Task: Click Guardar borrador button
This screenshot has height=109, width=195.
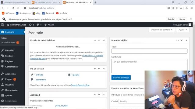Action: coord(121,78)
